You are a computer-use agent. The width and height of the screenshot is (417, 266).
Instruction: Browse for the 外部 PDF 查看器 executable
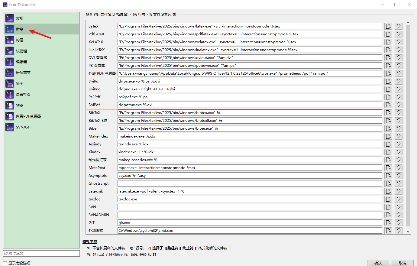click(388, 73)
